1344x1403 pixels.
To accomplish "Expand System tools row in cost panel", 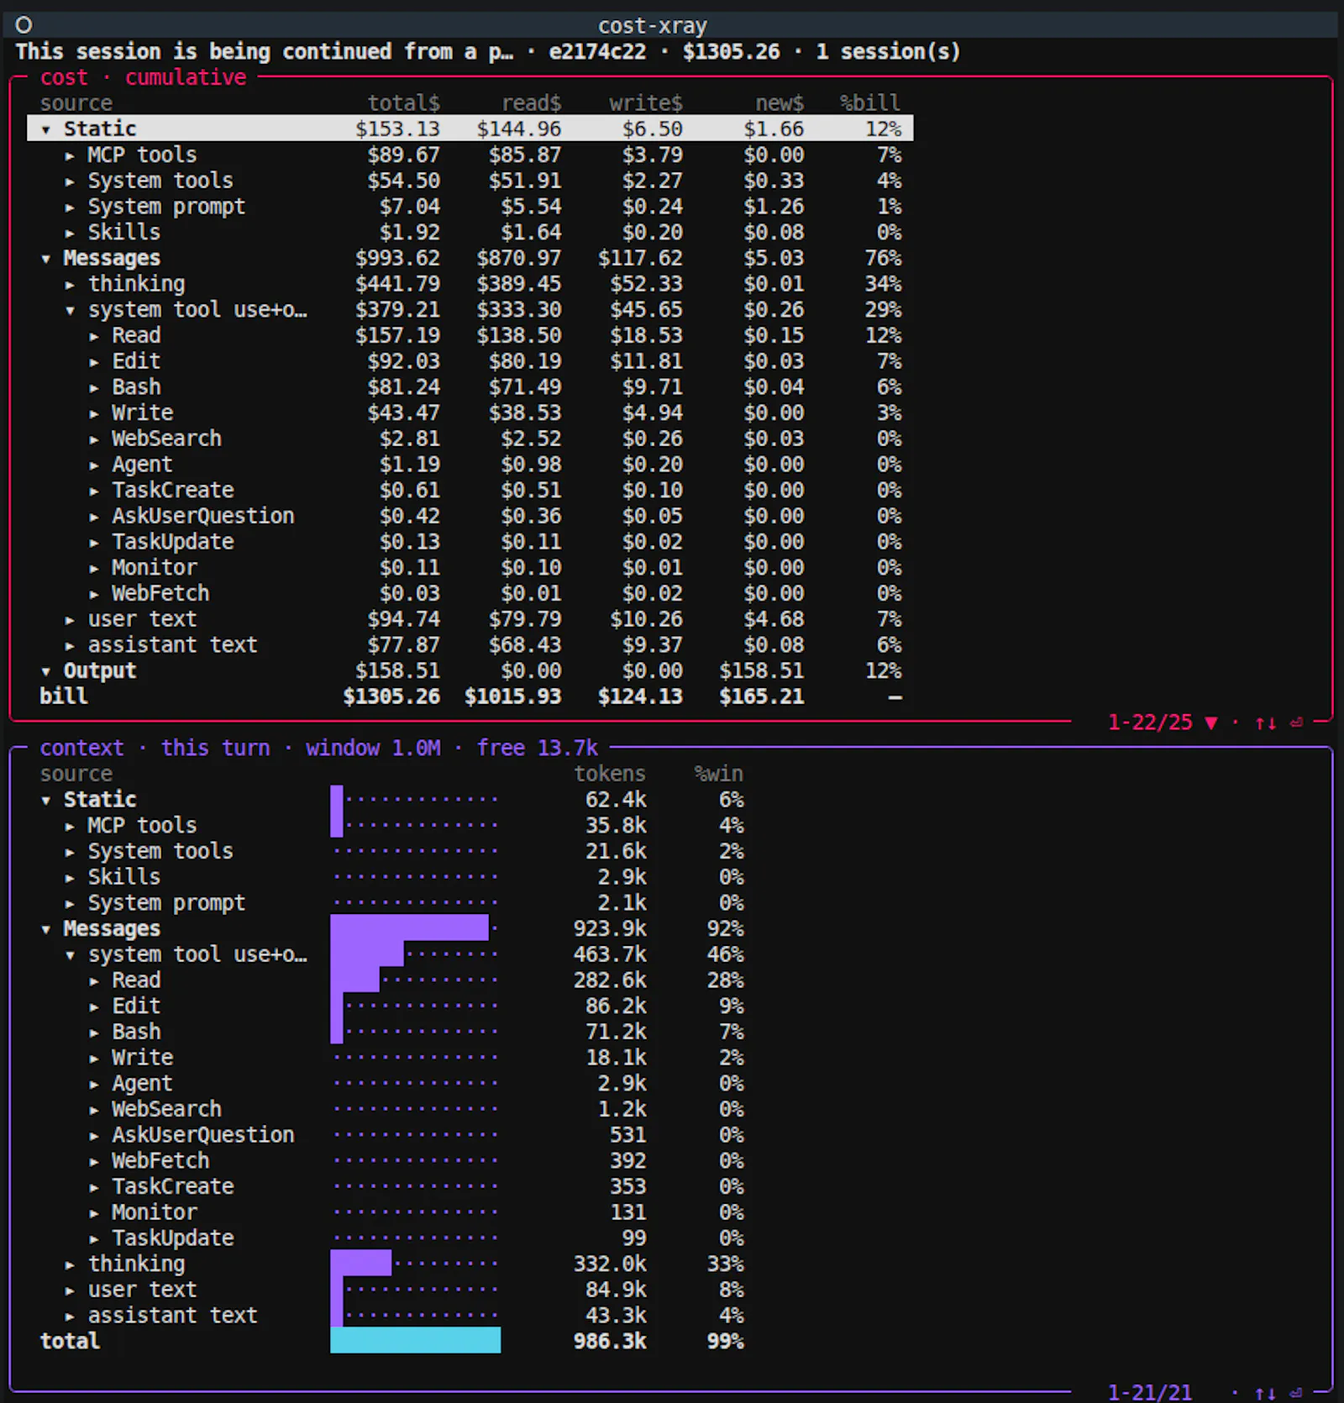I will (70, 181).
